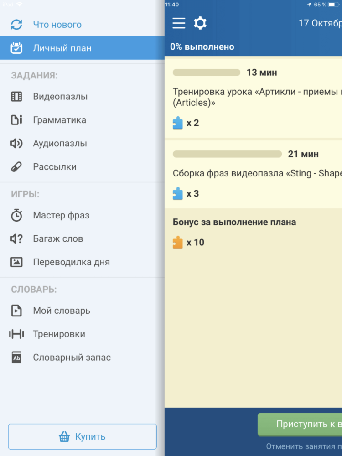Click the orange bonus puzzle piece
The width and height of the screenshot is (342, 456).
[x=178, y=242]
